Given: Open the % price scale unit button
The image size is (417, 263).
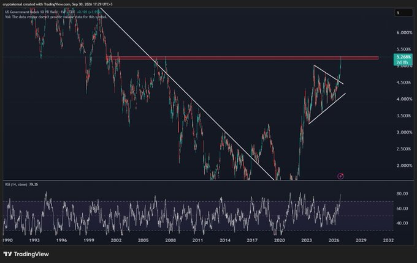Looking at the screenshot, I should click(x=403, y=12).
